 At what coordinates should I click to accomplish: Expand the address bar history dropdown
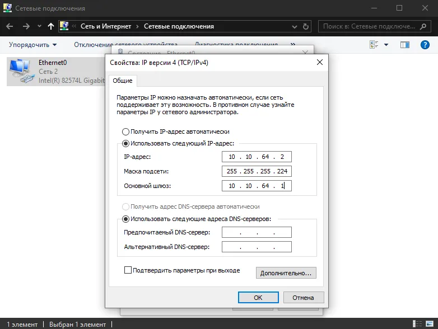point(295,27)
